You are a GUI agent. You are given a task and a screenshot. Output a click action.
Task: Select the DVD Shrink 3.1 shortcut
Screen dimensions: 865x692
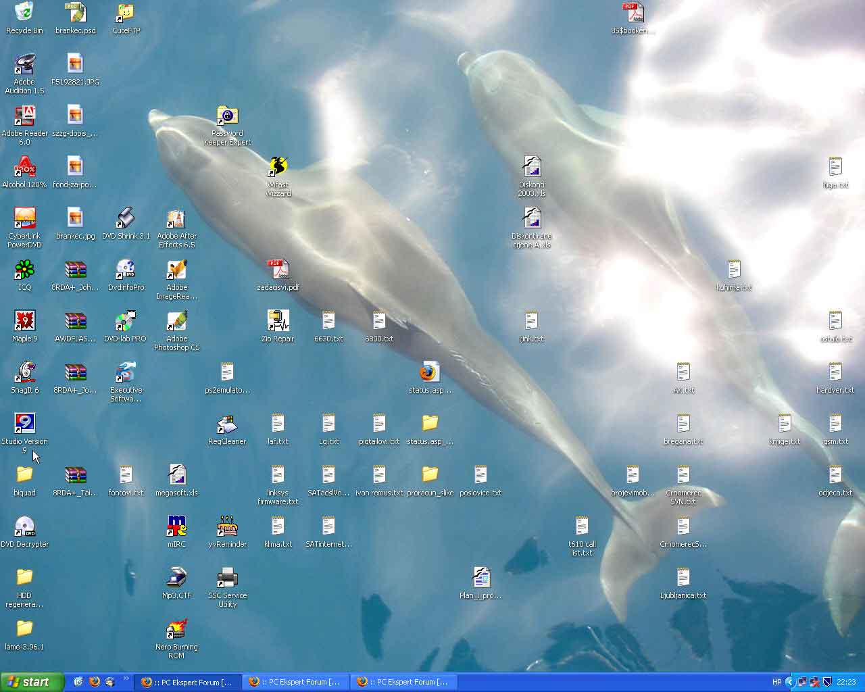(126, 218)
